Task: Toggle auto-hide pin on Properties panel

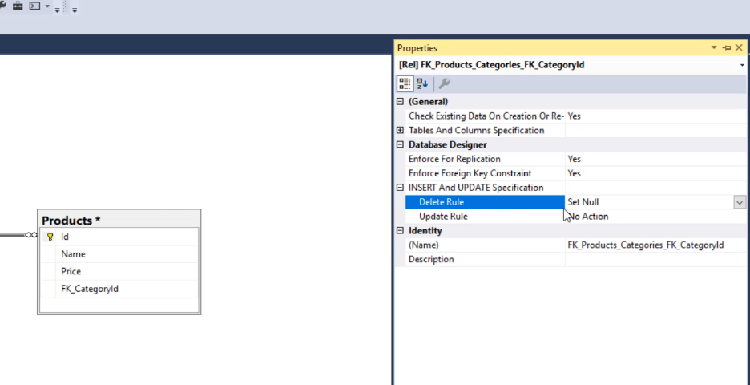Action: point(727,48)
